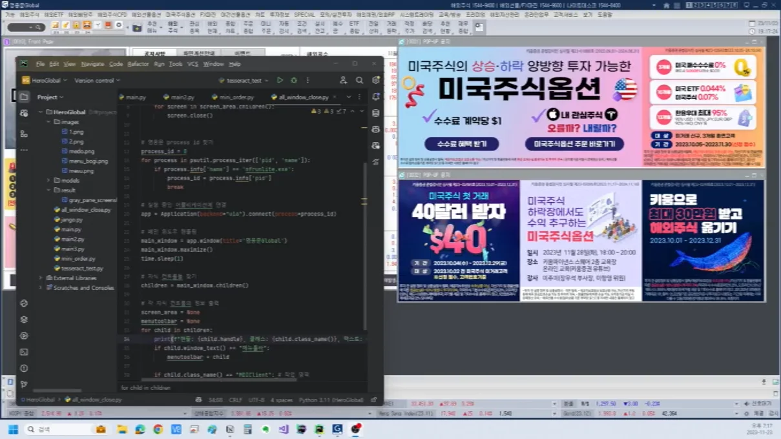Open more run actions three-dot menu
This screenshot has height=439, width=781.
click(308, 80)
